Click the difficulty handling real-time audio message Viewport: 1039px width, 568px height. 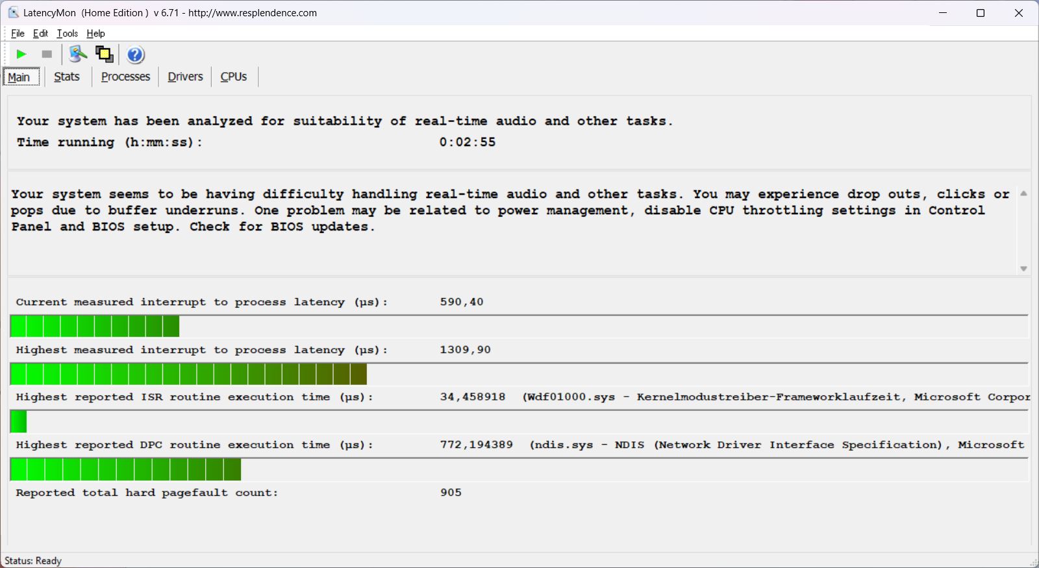pos(510,210)
